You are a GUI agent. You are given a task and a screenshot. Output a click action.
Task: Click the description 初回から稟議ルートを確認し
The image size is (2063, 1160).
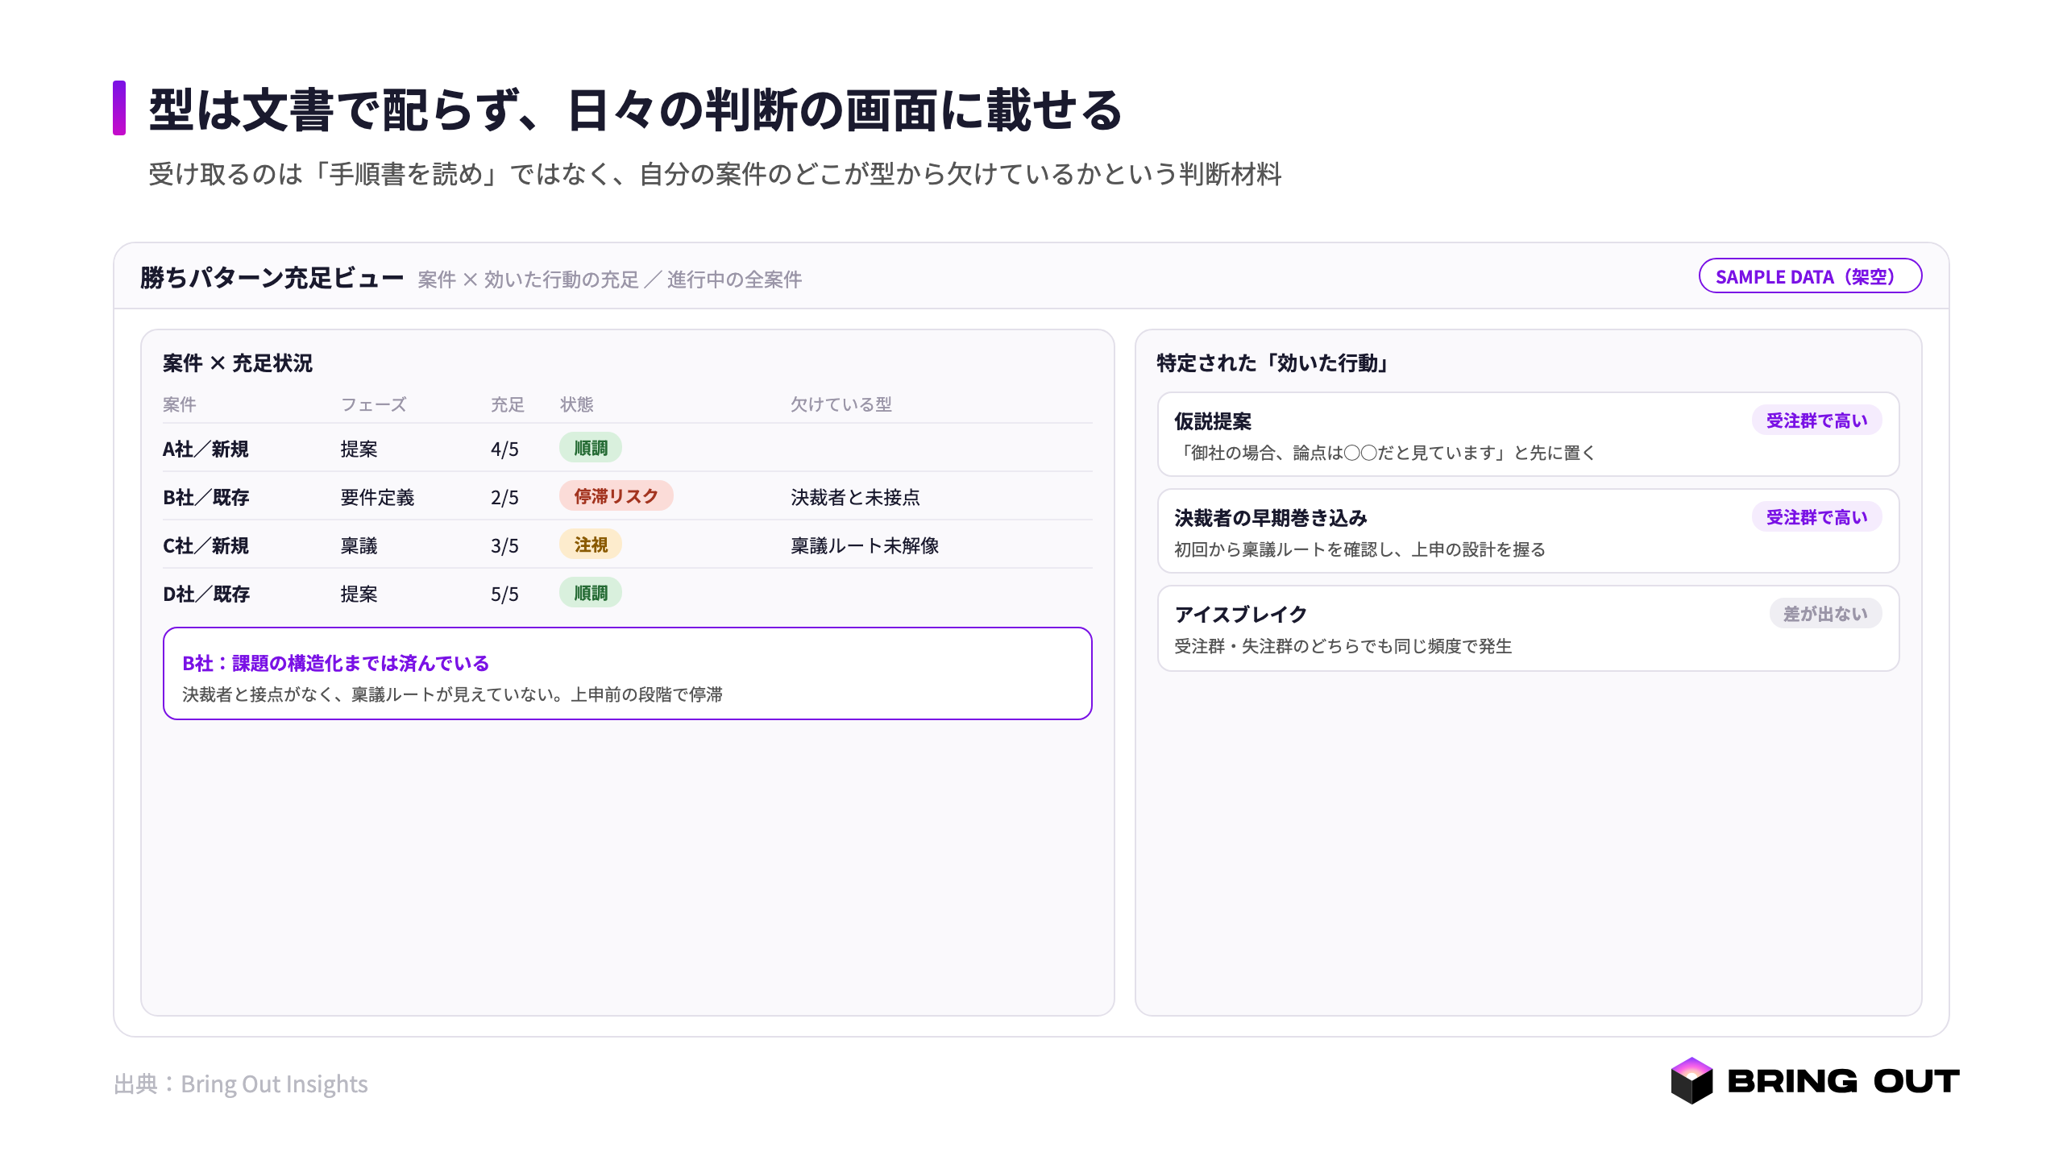[x=1359, y=549]
